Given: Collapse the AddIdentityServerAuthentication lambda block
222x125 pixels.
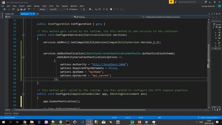Looking at the screenshot, I should tap(23, 57).
